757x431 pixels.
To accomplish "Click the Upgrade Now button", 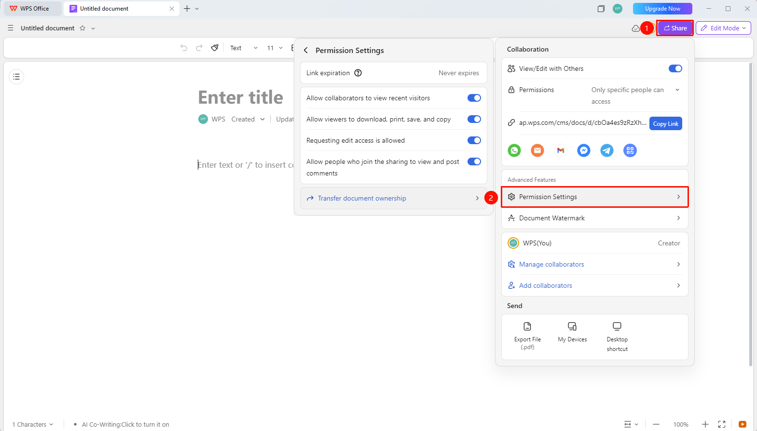I will pos(662,9).
